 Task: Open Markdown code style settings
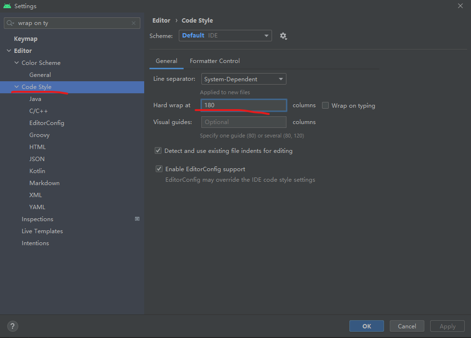pos(44,183)
